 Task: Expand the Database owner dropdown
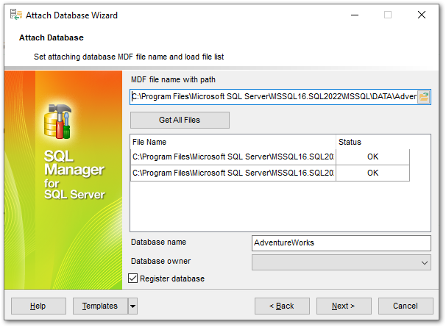click(x=425, y=262)
